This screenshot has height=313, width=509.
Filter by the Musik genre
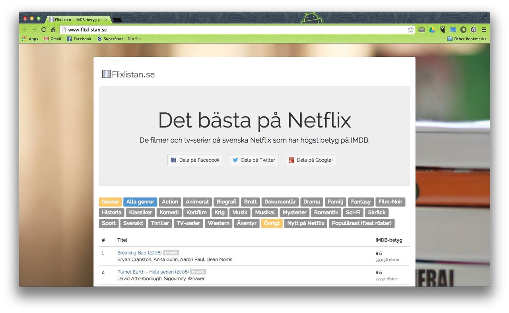click(240, 213)
